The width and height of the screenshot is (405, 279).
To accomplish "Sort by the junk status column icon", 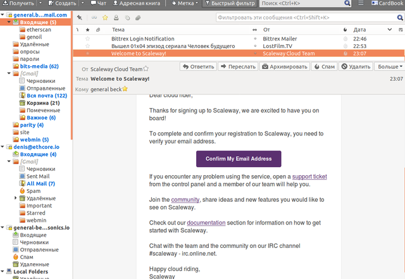I will [x=346, y=30].
